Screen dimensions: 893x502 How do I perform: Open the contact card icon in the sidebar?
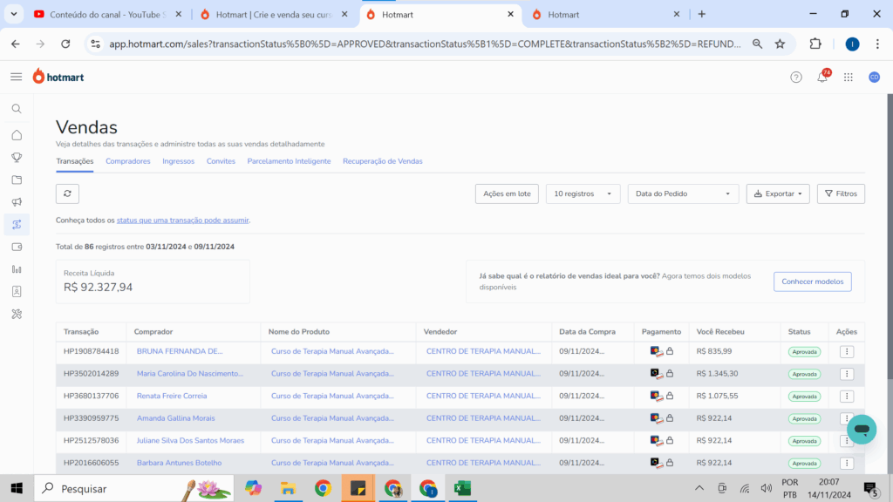17,291
